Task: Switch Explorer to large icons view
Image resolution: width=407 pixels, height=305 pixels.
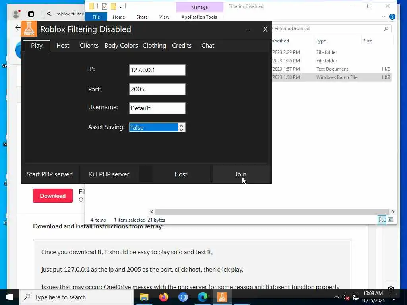Action: point(391,220)
